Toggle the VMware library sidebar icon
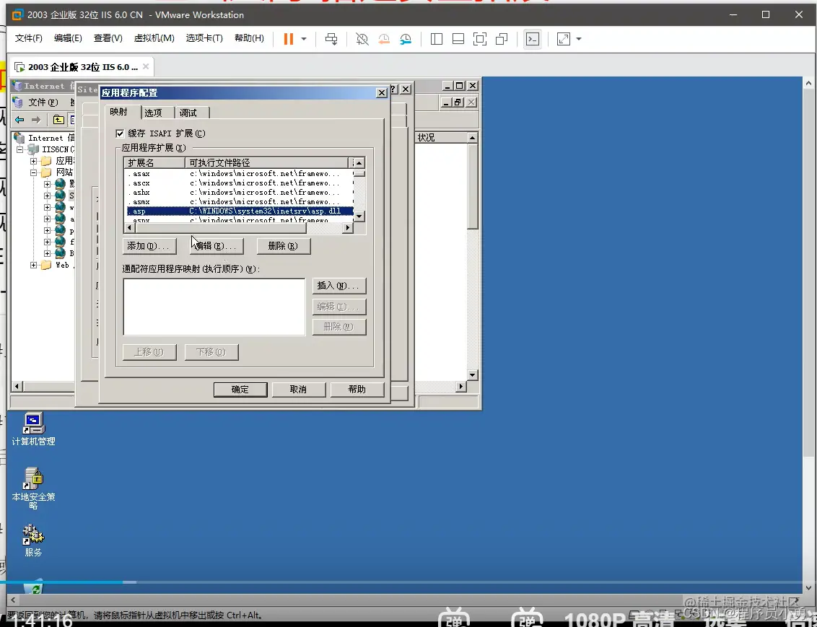Viewport: 817px width, 627px height. [437, 39]
